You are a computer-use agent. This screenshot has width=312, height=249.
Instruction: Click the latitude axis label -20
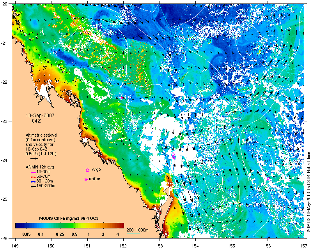click(x=5, y=4)
